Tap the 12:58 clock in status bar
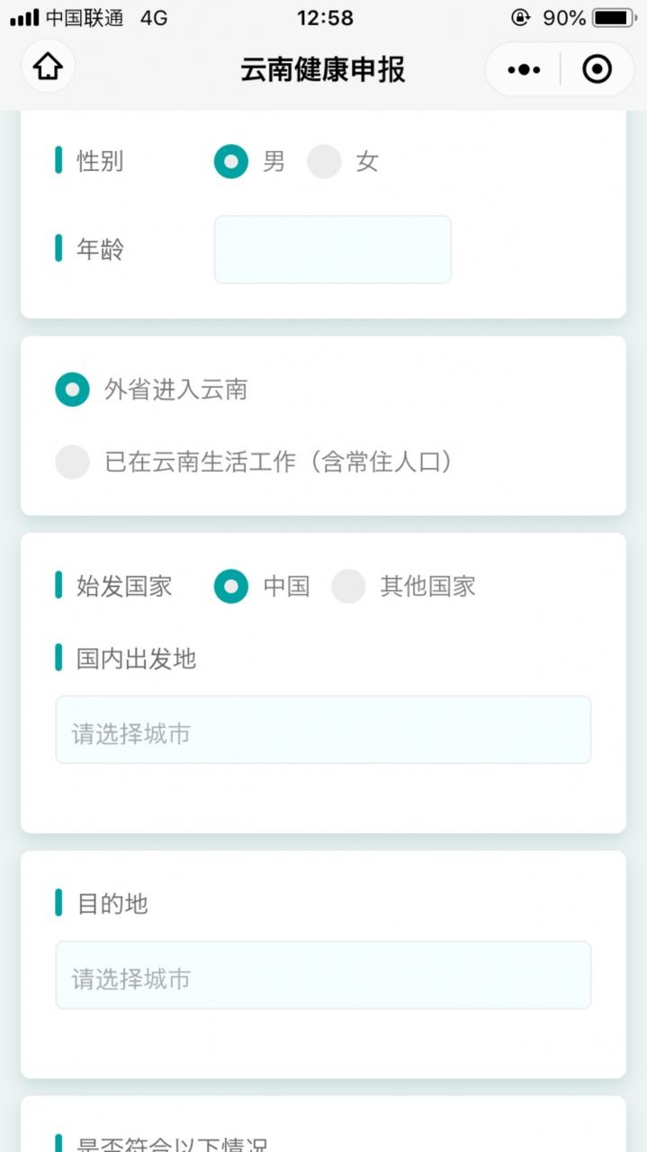Viewport: 647px width, 1152px height. [325, 18]
